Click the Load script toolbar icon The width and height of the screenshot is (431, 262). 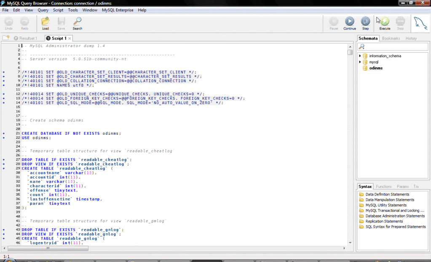pos(45,23)
